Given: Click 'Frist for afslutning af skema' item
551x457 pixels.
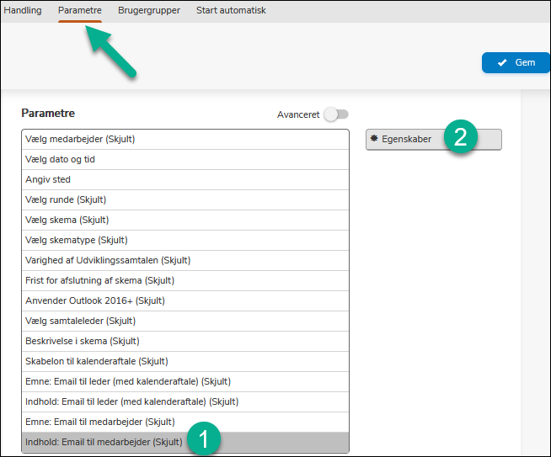Looking at the screenshot, I should 99,280.
